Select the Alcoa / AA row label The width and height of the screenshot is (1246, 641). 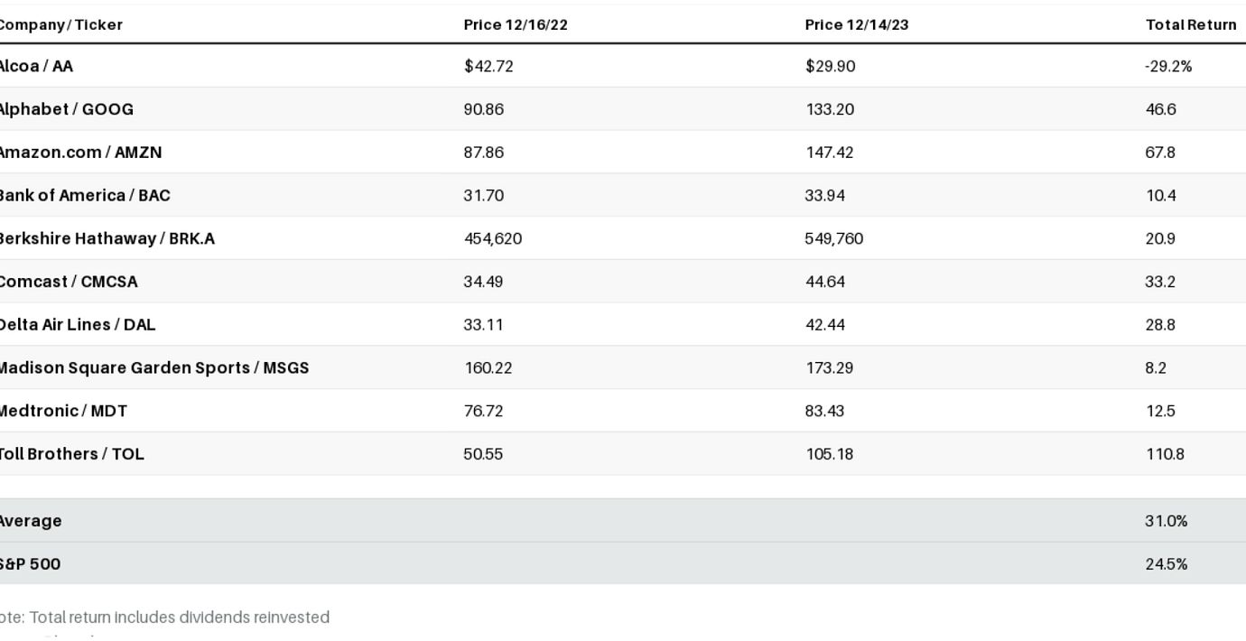coord(35,66)
